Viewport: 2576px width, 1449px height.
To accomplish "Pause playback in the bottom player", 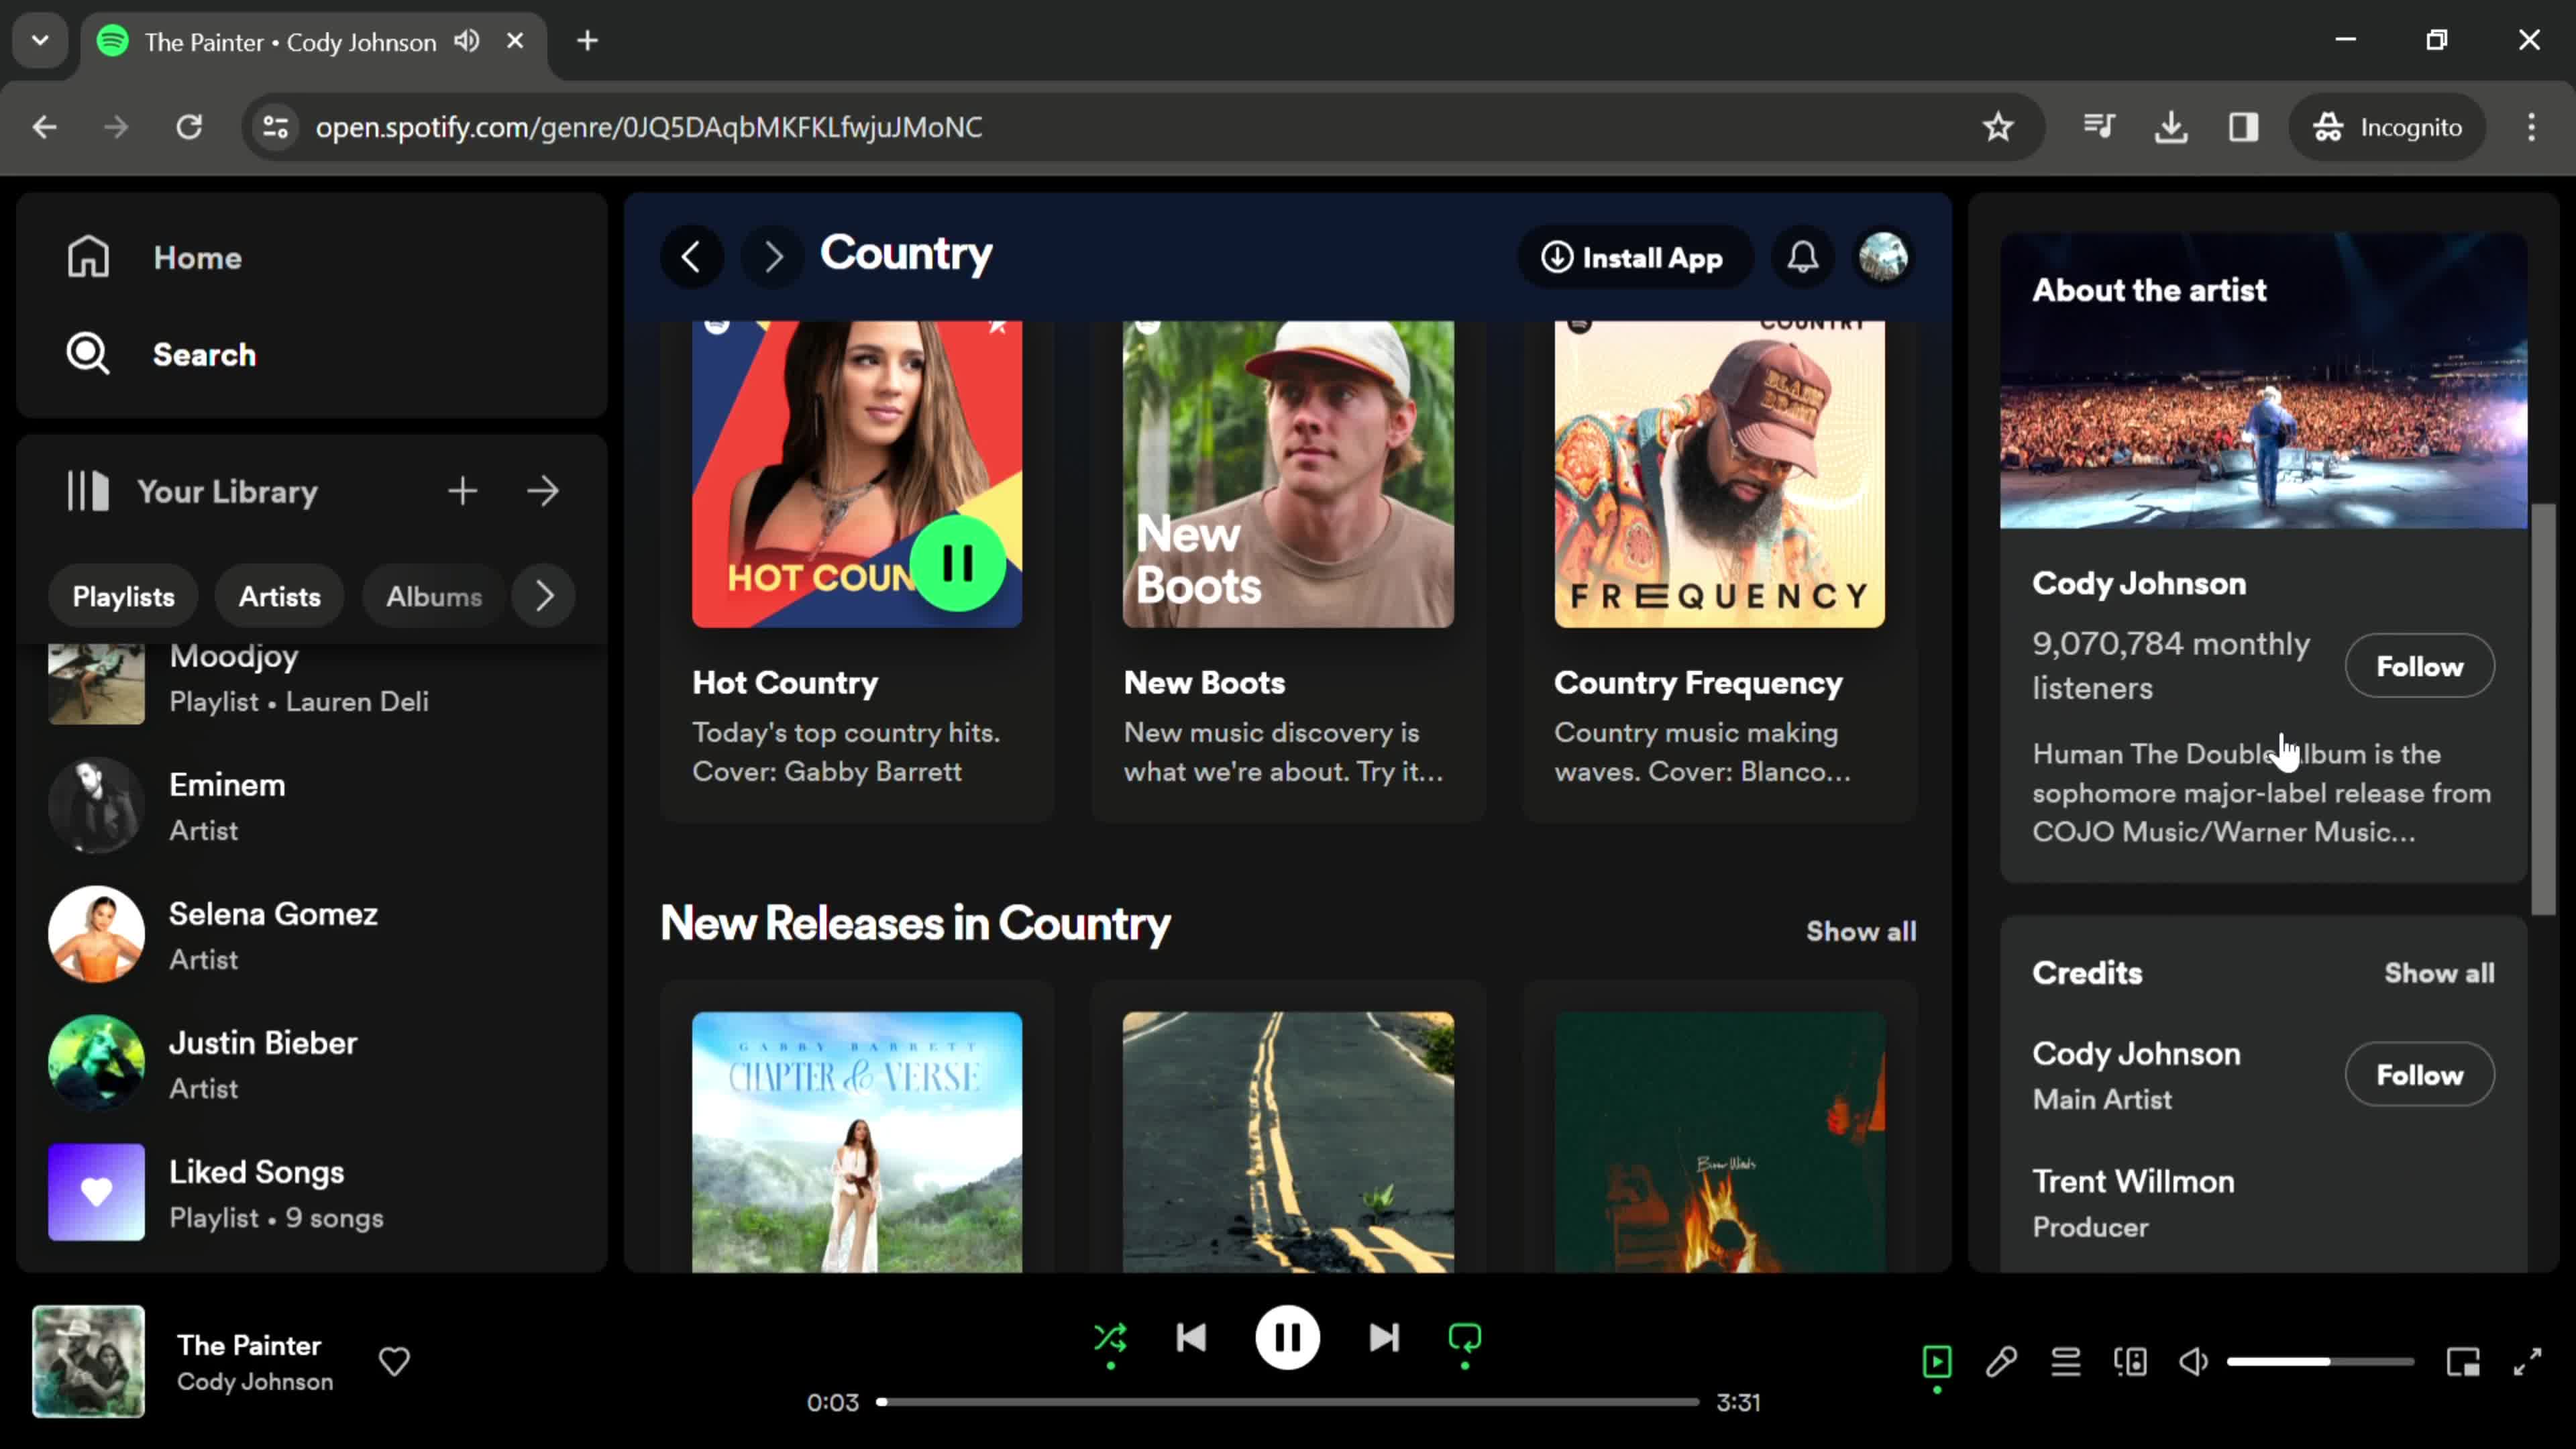I will point(1287,1338).
